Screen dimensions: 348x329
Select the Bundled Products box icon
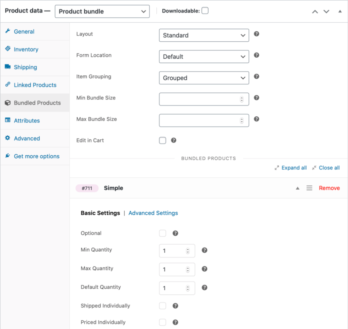7,103
